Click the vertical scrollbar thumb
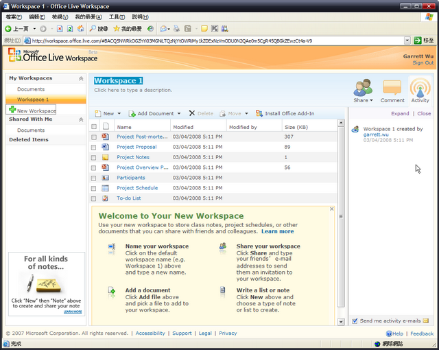The image size is (439, 350). tap(341, 217)
